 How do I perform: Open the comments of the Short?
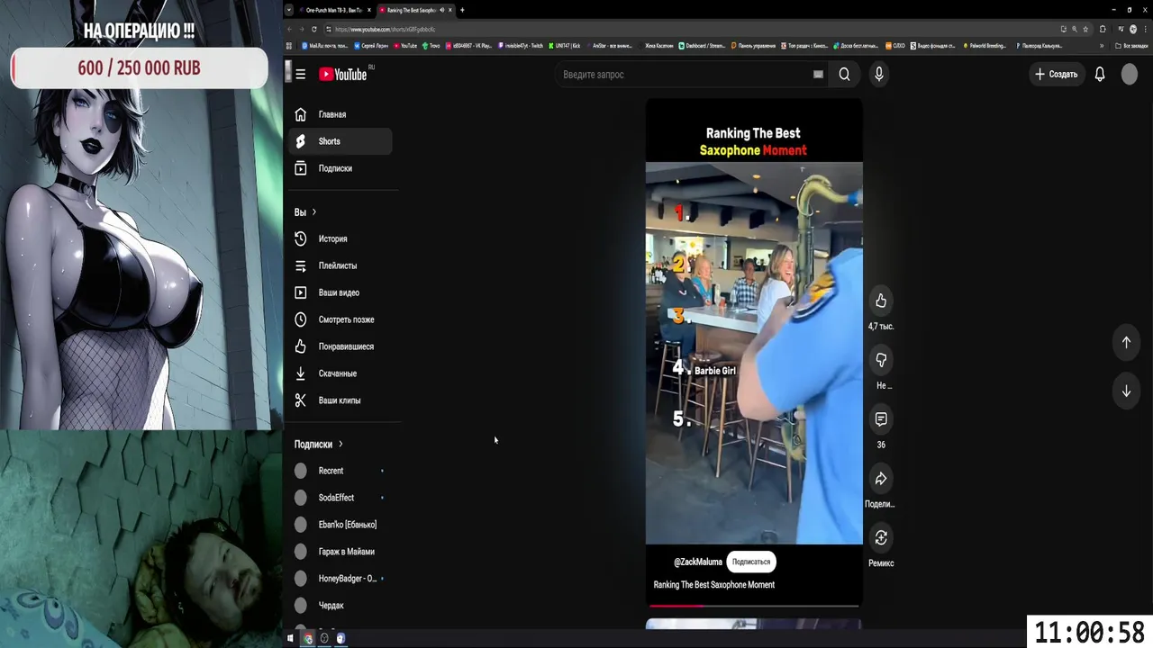click(881, 419)
